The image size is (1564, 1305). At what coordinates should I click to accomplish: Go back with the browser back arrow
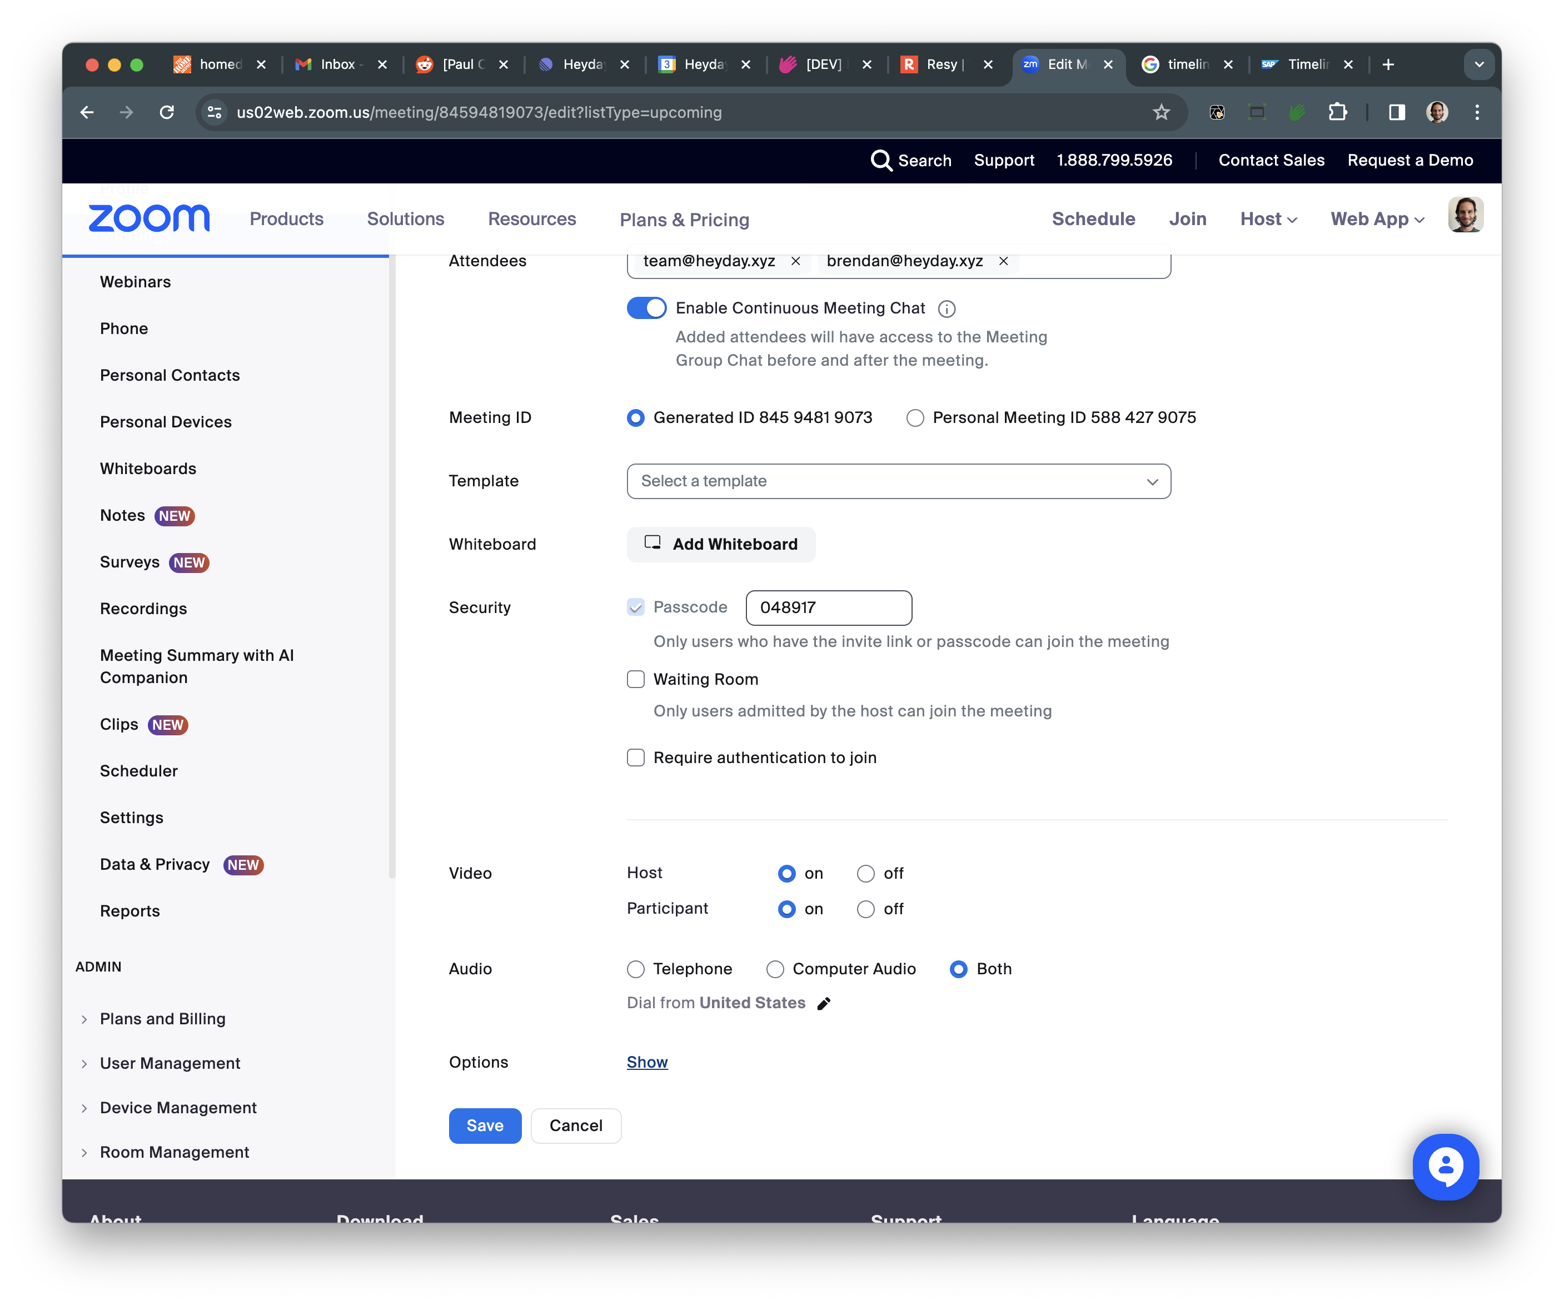tap(87, 112)
